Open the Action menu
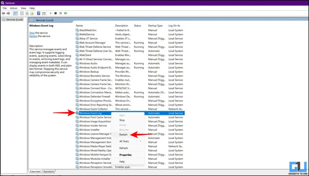 (14, 8)
